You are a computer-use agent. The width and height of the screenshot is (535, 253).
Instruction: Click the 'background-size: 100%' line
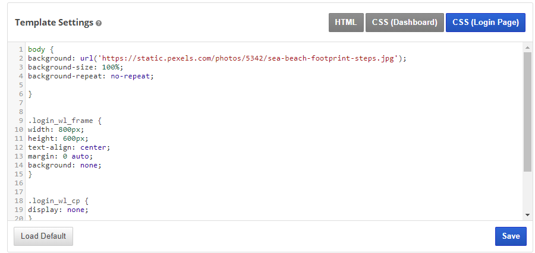(x=75, y=67)
